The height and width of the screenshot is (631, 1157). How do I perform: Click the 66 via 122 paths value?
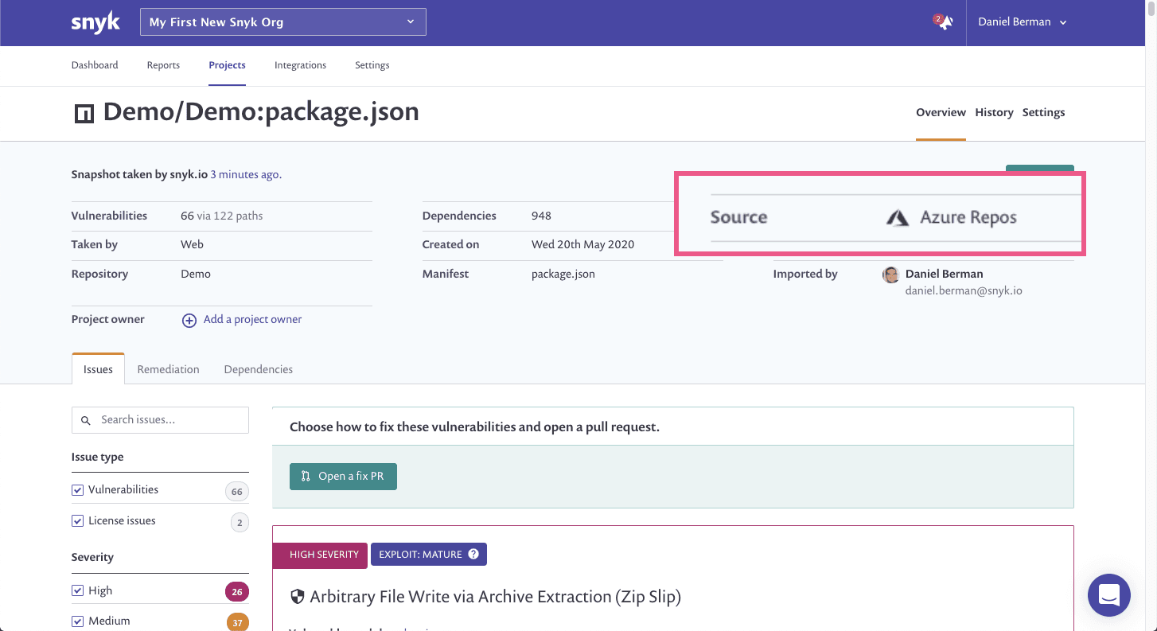click(x=222, y=216)
